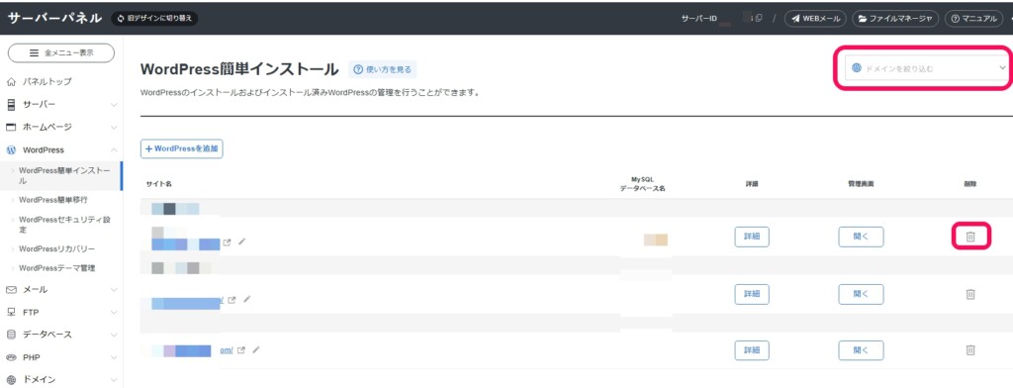Click 開く for the first site
Screen dimensions: 1013x388
click(x=861, y=237)
